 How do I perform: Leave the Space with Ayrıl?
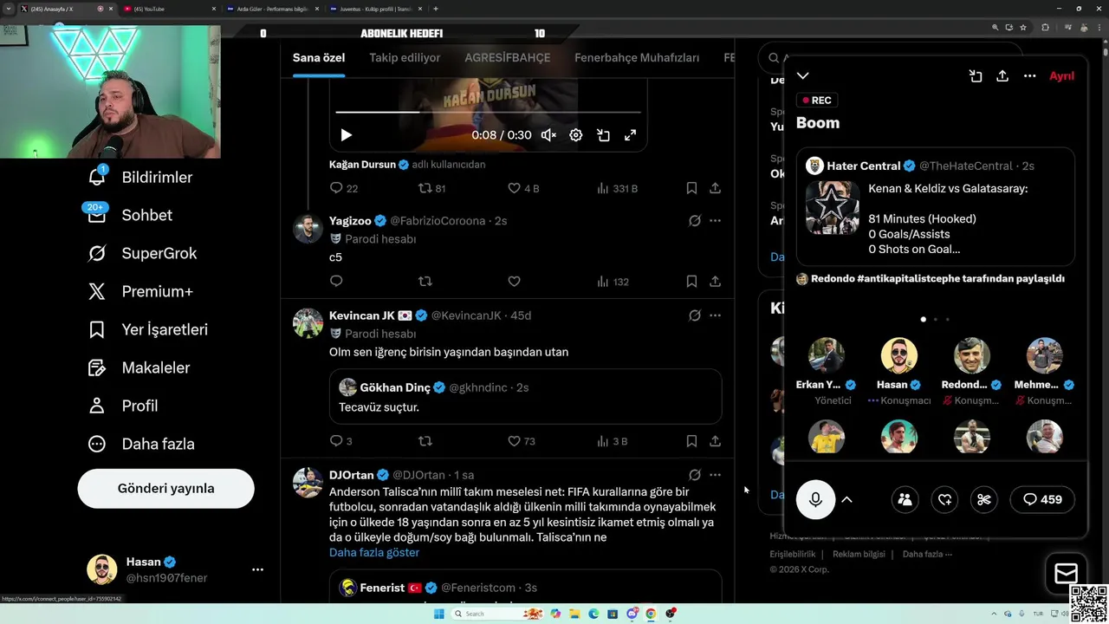click(x=1061, y=76)
